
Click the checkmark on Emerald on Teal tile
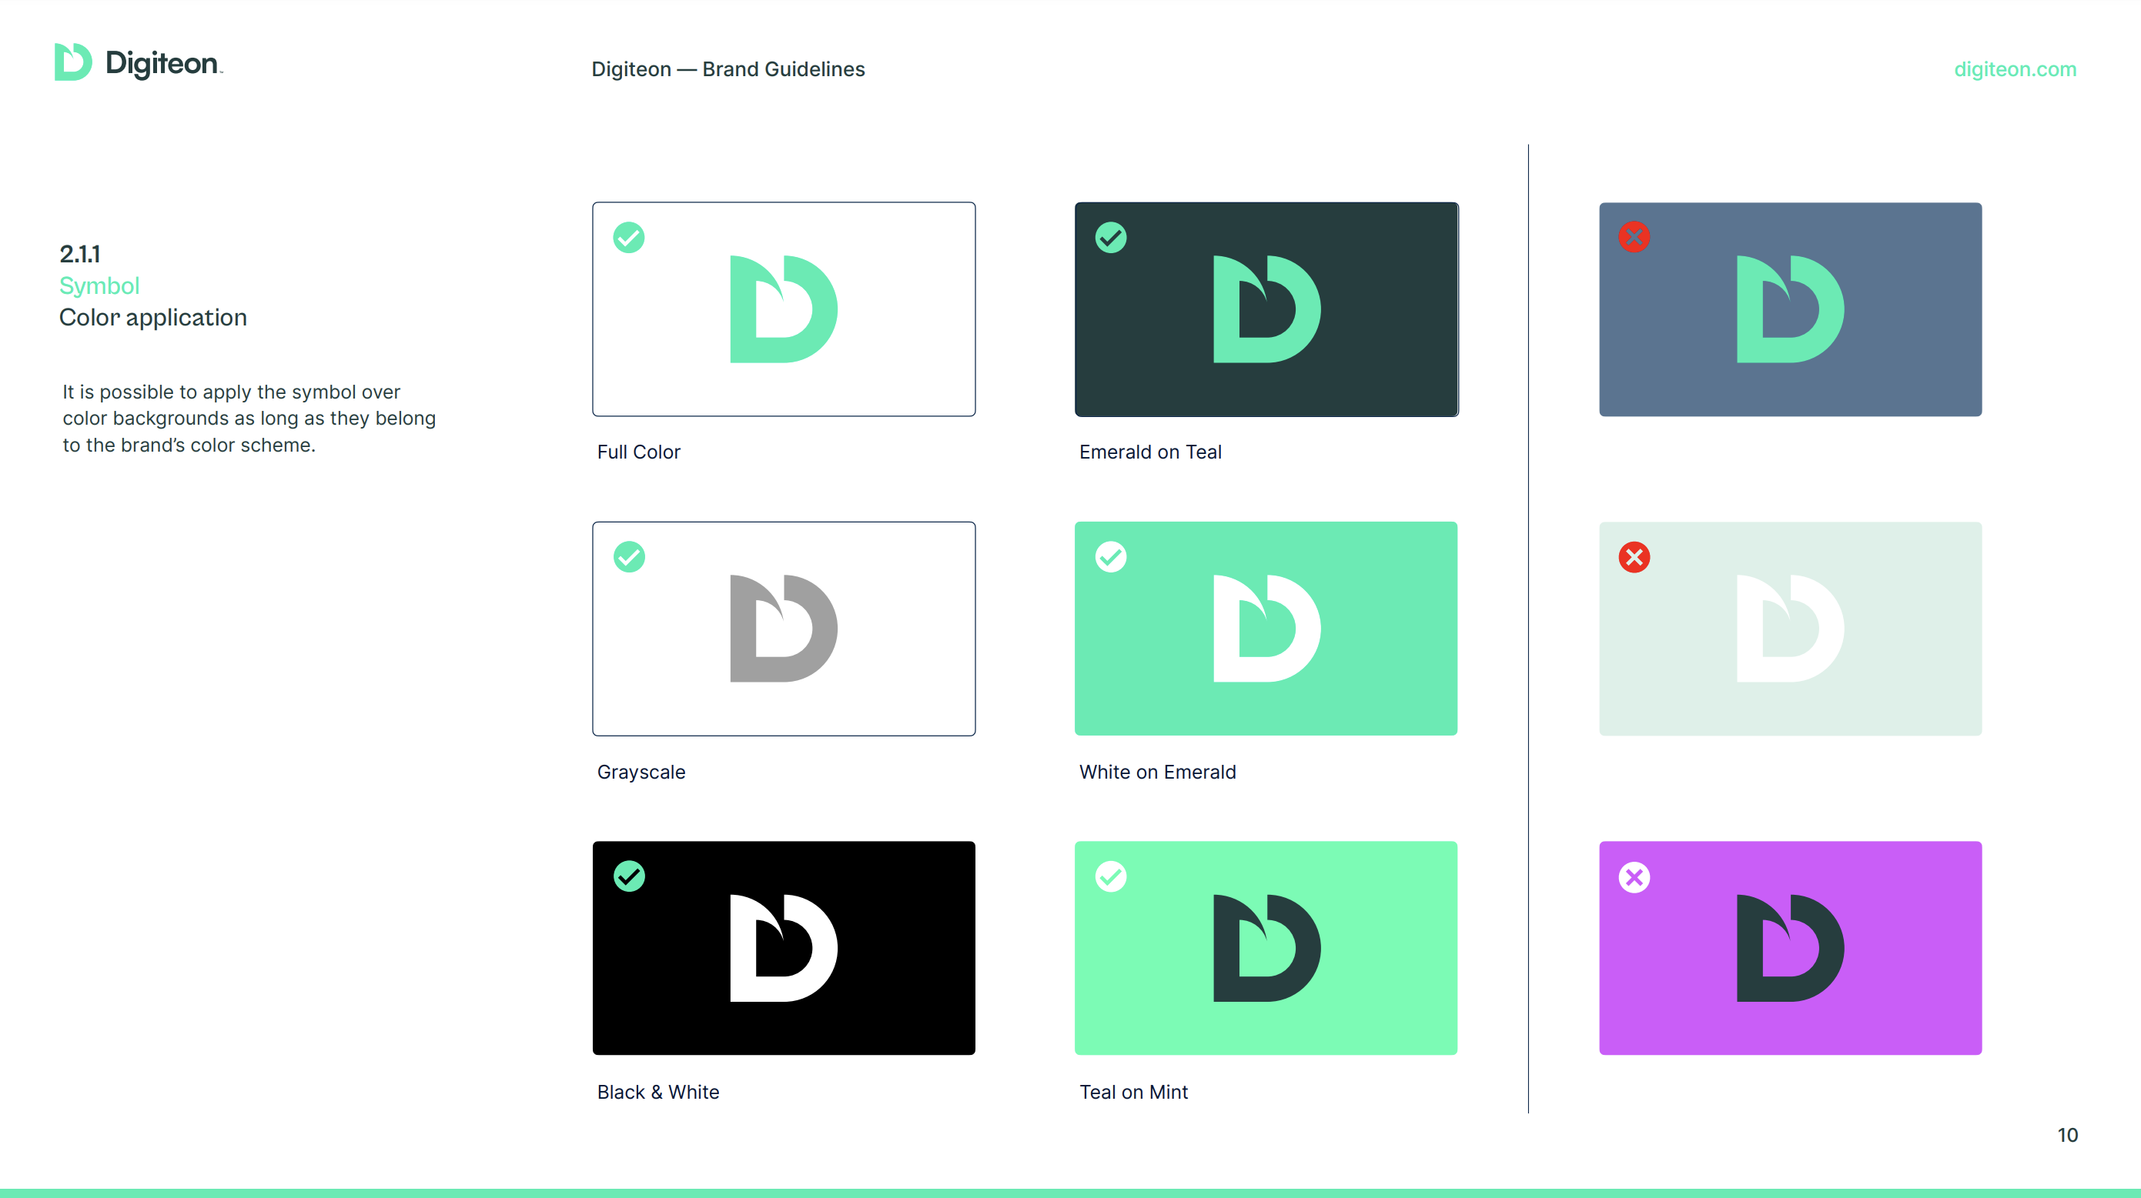tap(1111, 238)
